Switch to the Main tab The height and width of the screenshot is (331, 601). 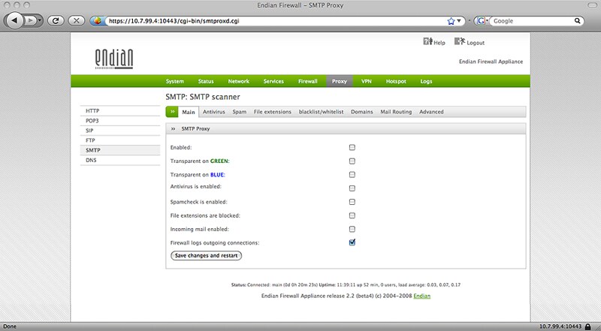click(x=189, y=112)
